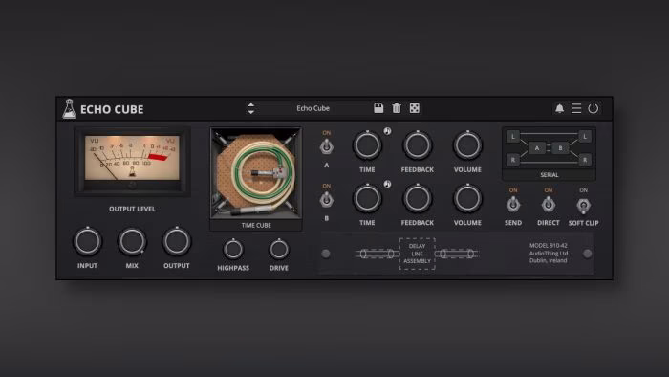The image size is (669, 377).
Task: Click the OUTPUT knob
Action: (176, 241)
